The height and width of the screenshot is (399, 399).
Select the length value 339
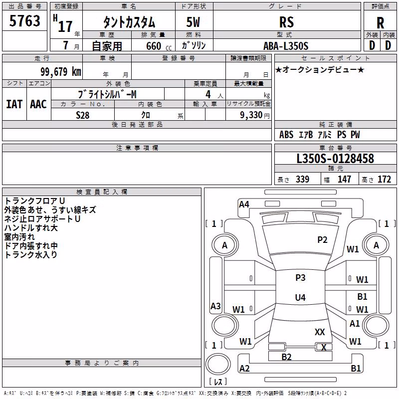coord(302,179)
